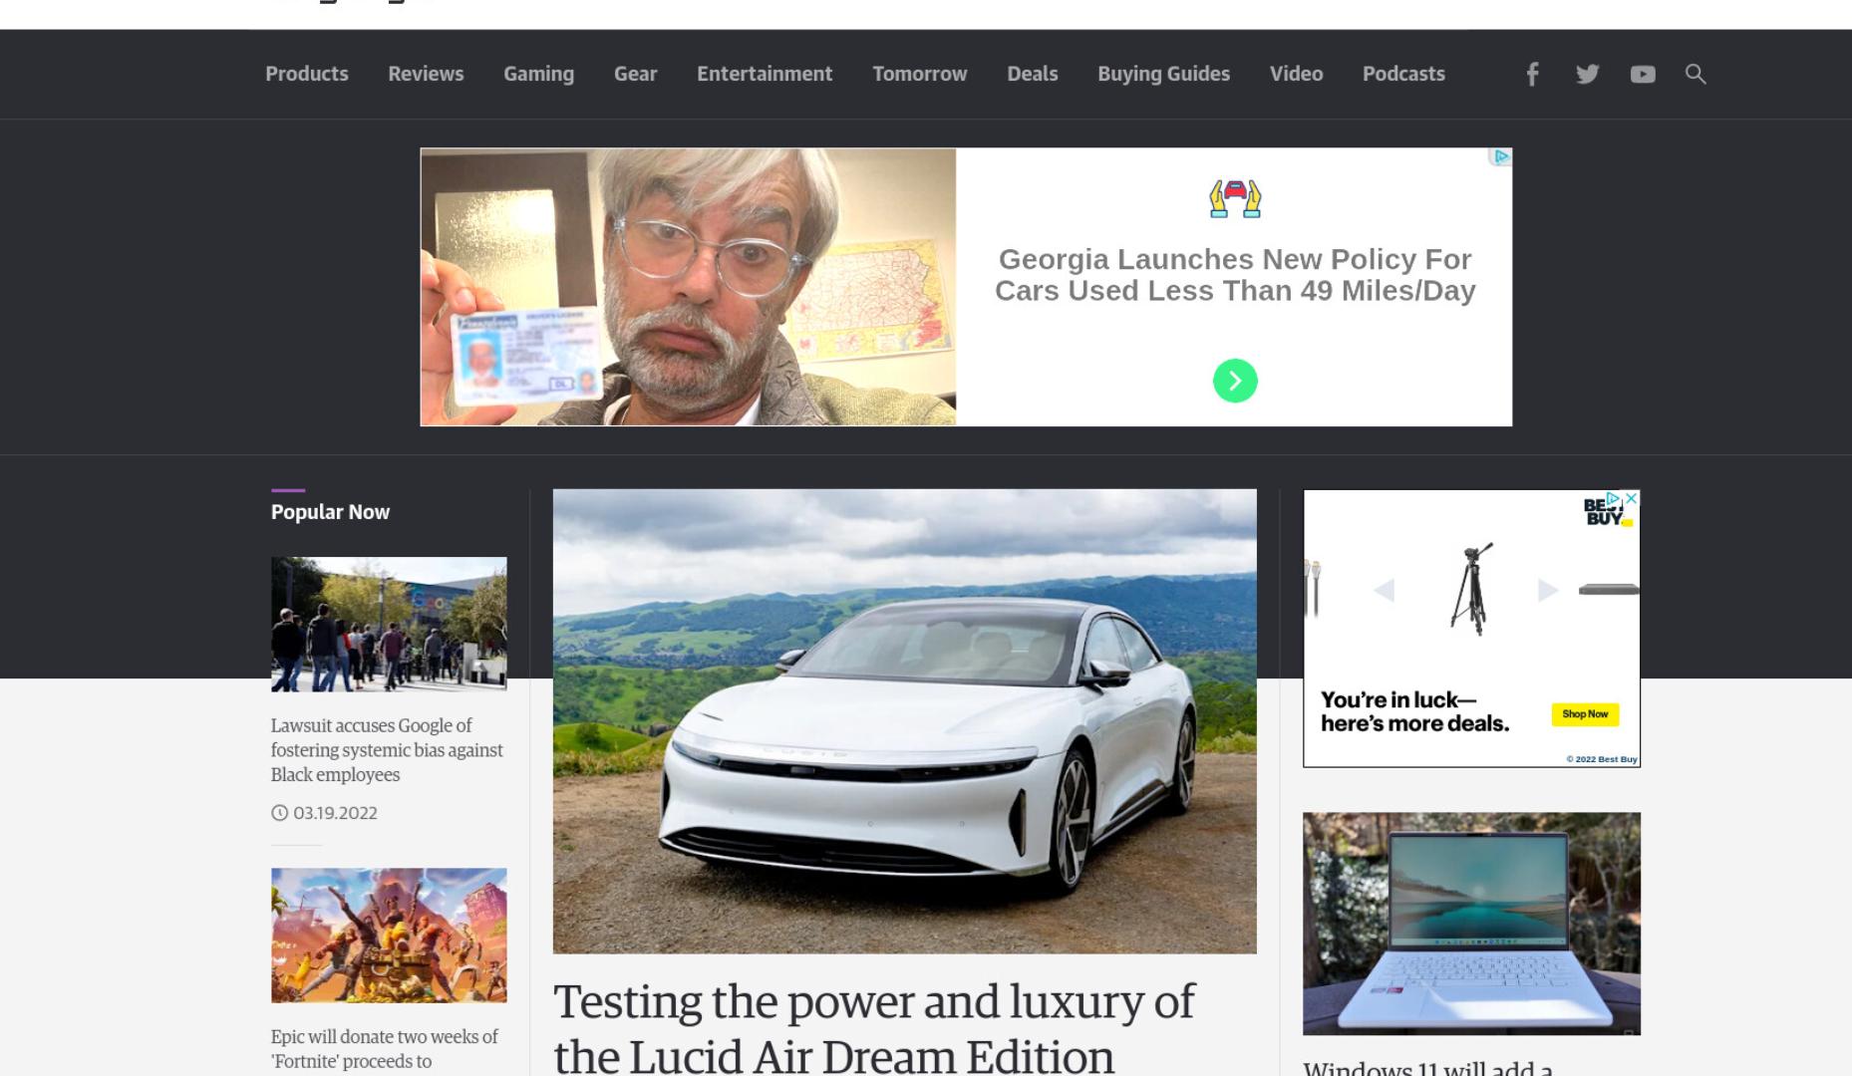1852x1076 pixels.
Task: Click the Best Buy logo in the ad
Action: (1605, 512)
